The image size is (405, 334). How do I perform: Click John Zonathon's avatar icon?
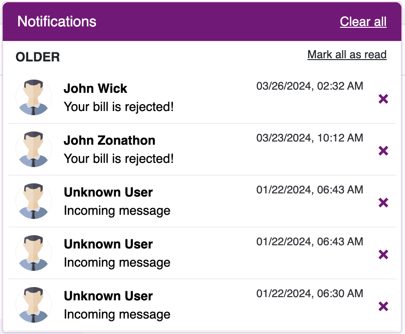tap(34, 149)
